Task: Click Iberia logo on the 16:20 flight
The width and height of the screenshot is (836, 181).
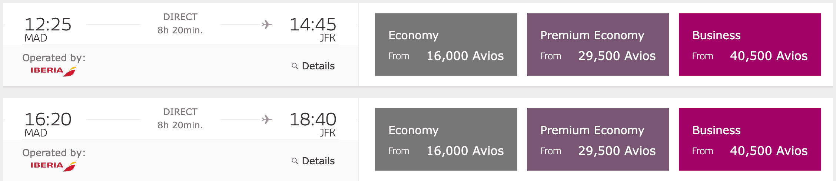Action: click(x=53, y=165)
